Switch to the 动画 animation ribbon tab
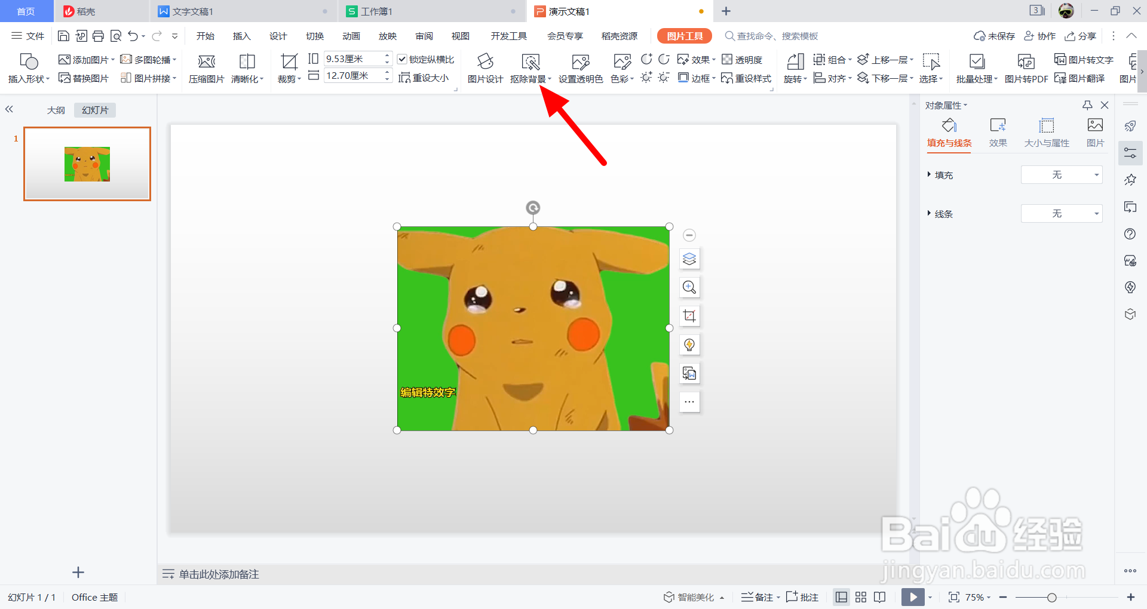This screenshot has width=1147, height=609. (351, 36)
